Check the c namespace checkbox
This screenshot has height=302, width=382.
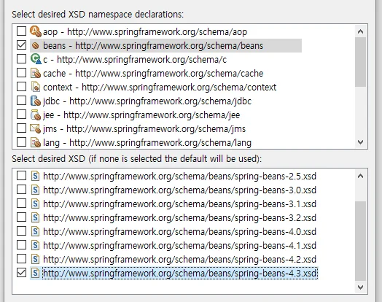21,59
